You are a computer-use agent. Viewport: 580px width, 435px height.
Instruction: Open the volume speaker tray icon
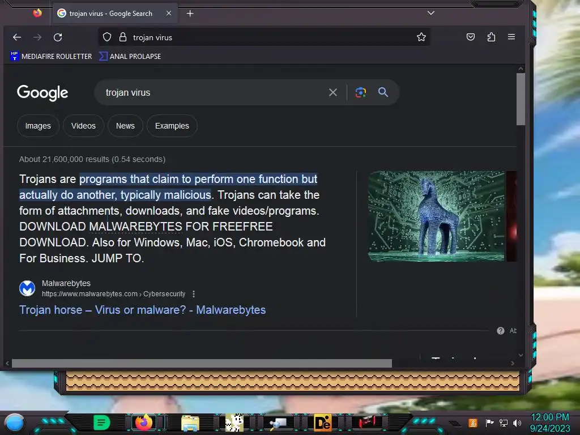tap(517, 423)
